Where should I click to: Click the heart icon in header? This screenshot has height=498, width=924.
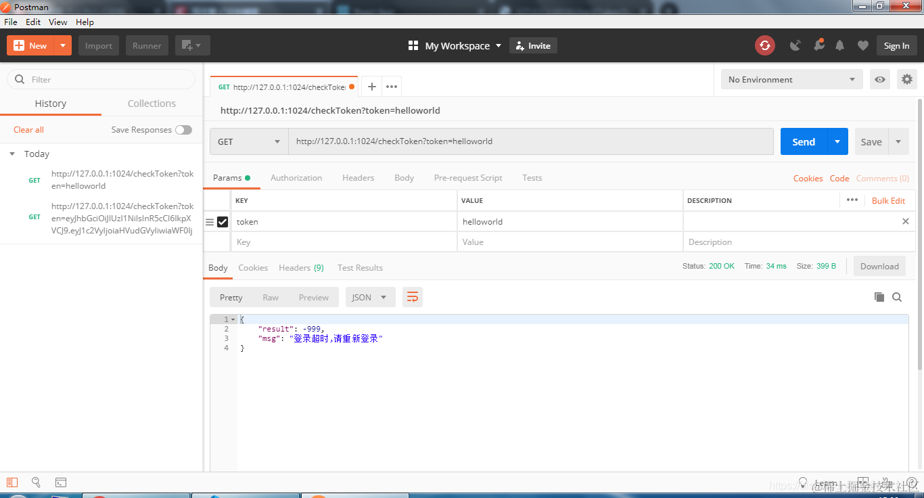coord(862,45)
